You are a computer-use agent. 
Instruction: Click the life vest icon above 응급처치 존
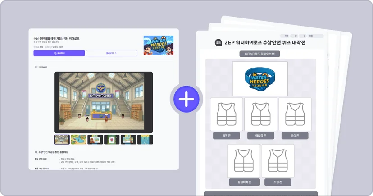(244, 161)
